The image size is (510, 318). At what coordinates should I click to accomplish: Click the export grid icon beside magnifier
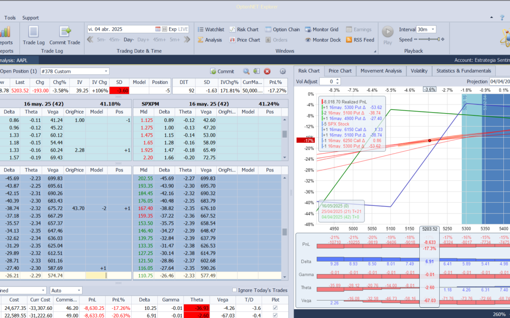tap(256, 72)
